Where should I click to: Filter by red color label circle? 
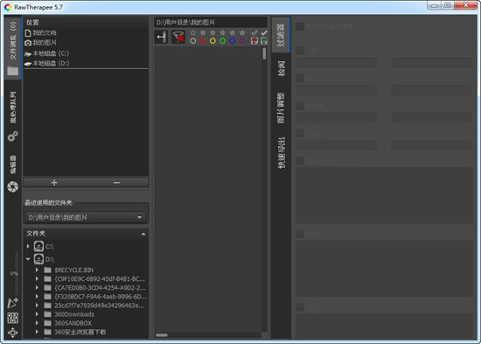point(203,41)
